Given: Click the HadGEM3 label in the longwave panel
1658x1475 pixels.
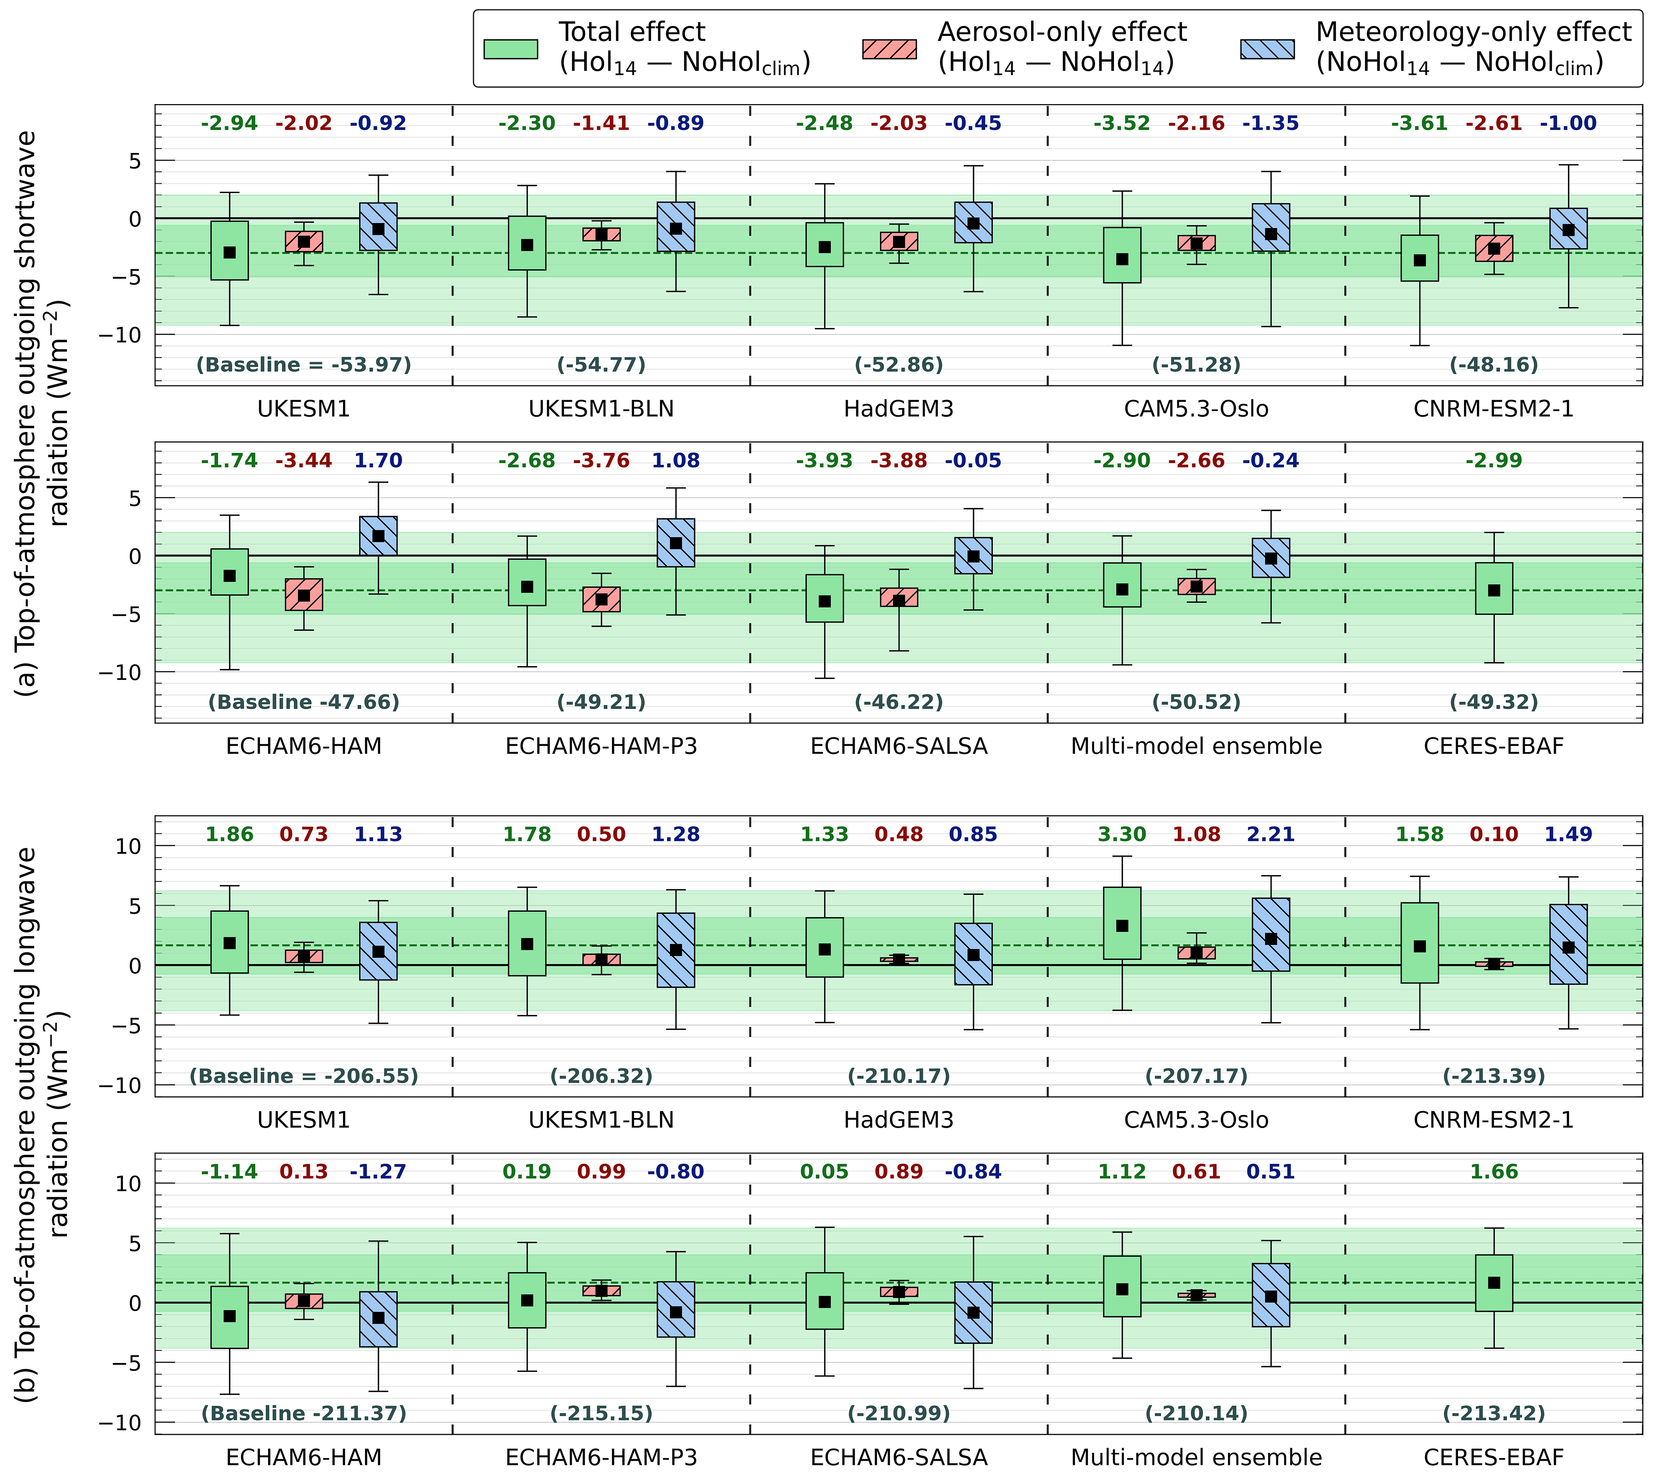Looking at the screenshot, I should click(899, 1120).
